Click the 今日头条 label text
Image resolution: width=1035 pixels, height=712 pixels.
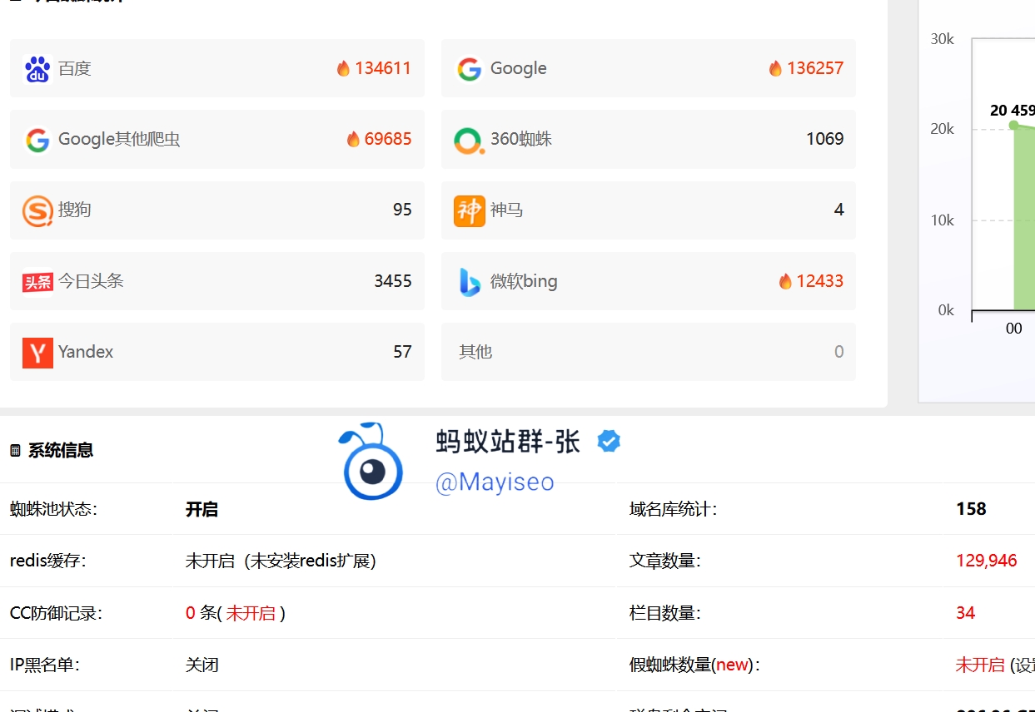(x=91, y=281)
